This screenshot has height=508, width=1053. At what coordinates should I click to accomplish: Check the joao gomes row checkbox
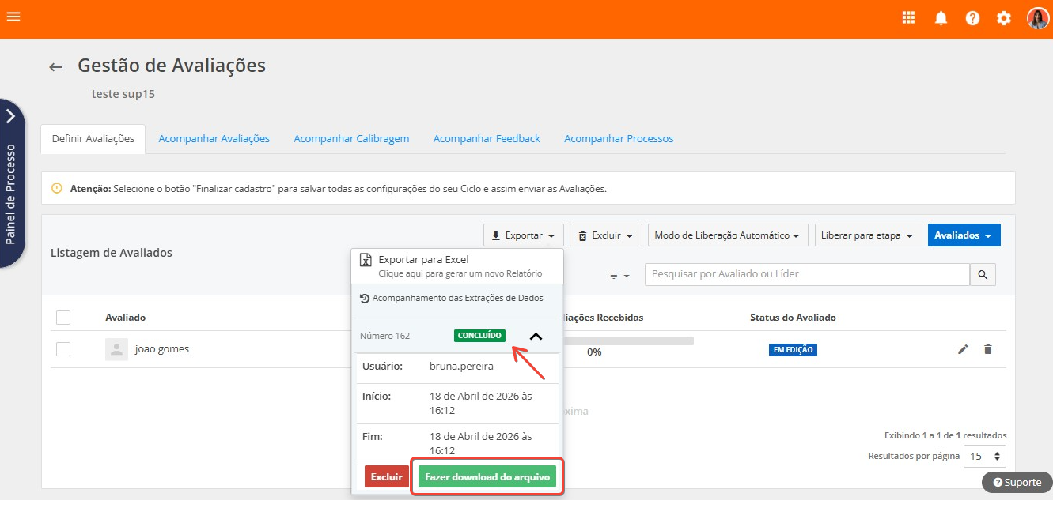(63, 349)
